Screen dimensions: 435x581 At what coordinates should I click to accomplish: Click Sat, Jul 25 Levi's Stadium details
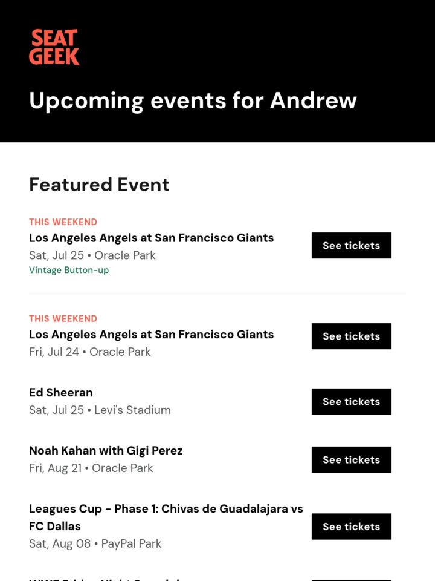pyautogui.click(x=100, y=410)
